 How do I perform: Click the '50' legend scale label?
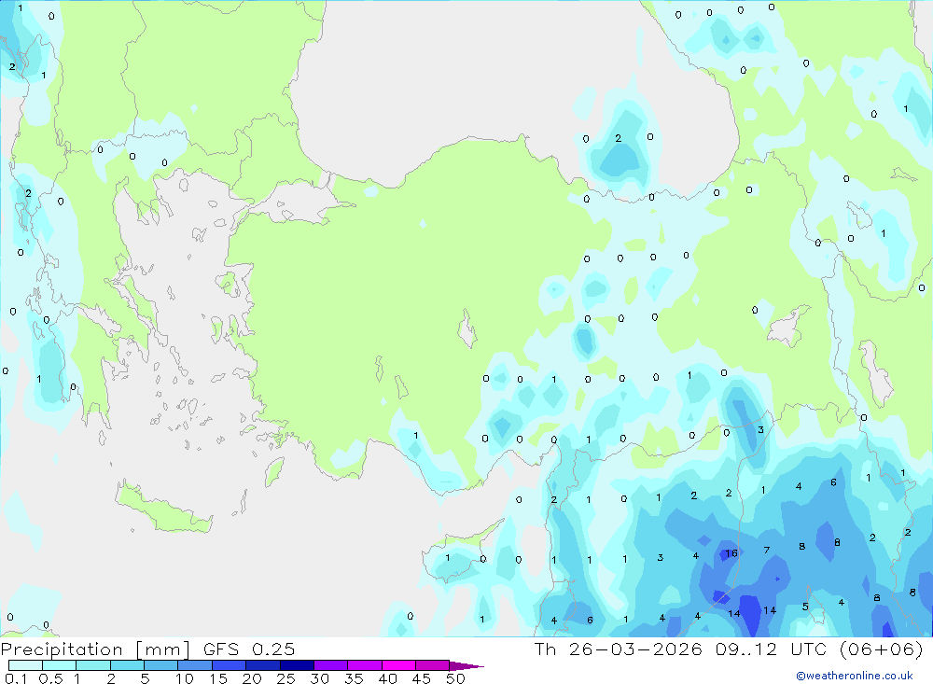click(x=455, y=678)
